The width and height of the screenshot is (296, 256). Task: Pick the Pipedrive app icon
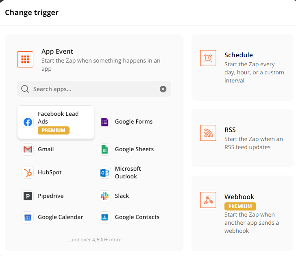click(x=28, y=196)
